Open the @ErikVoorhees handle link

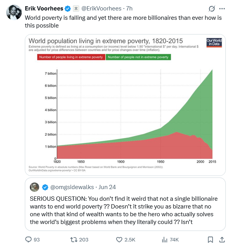(101, 9)
